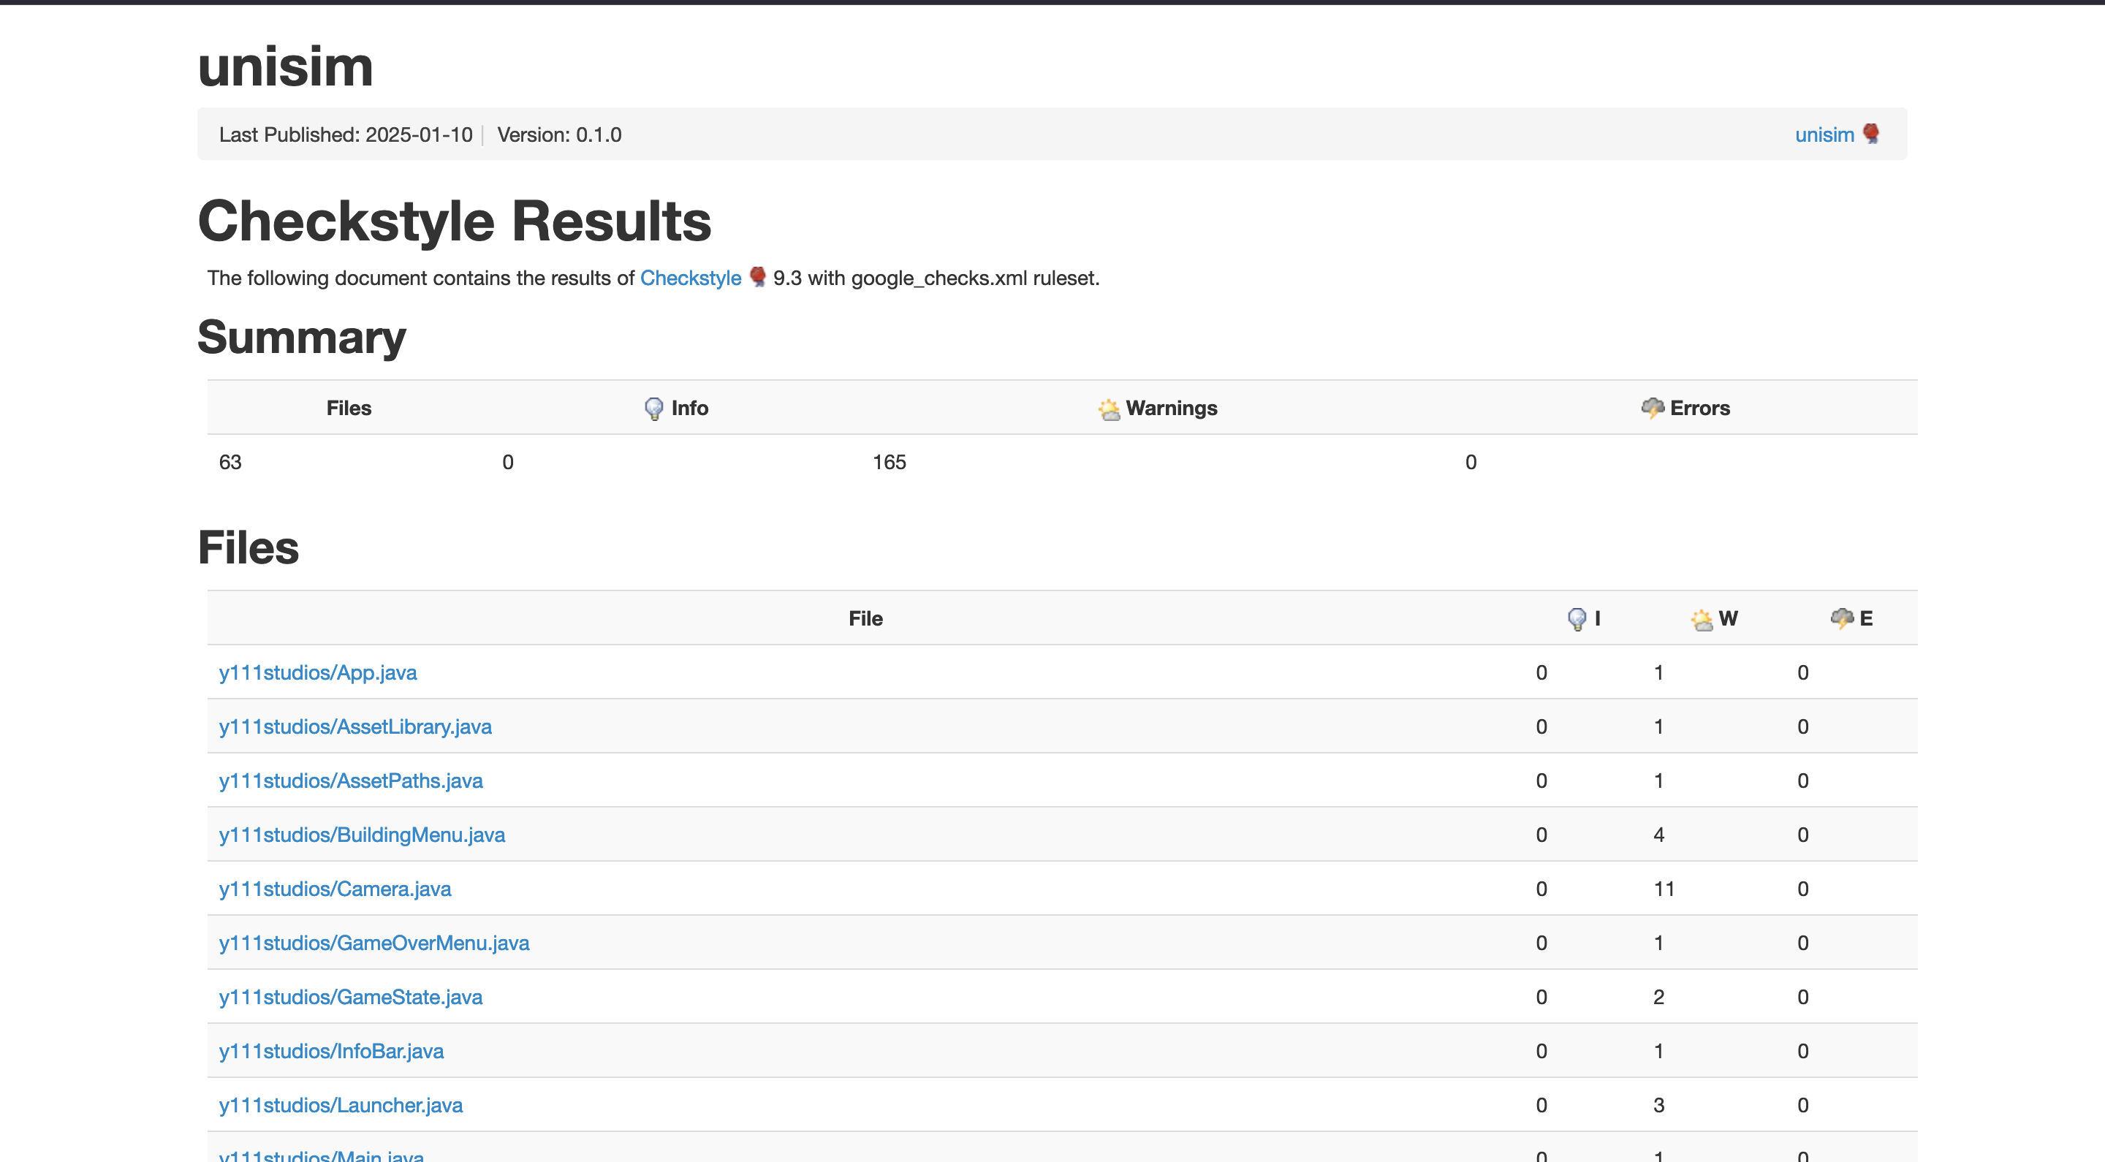This screenshot has width=2105, height=1162.
Task: Open y111studios/Launcher.java results
Action: point(340,1104)
